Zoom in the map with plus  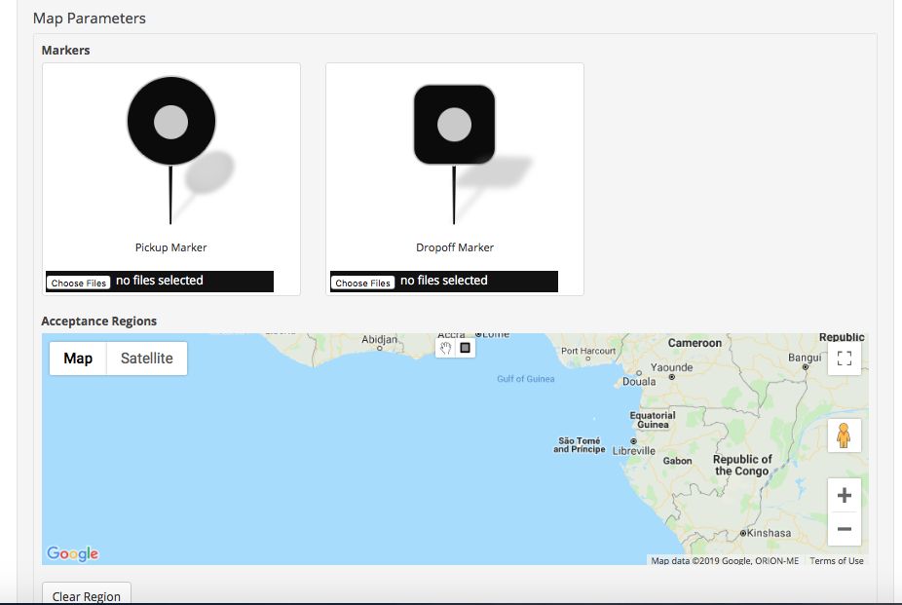point(844,495)
